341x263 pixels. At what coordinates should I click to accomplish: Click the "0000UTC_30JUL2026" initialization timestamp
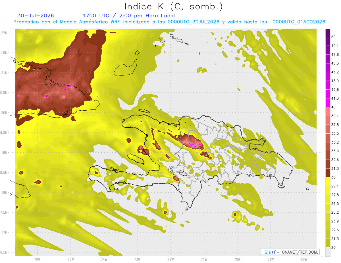click(194, 22)
